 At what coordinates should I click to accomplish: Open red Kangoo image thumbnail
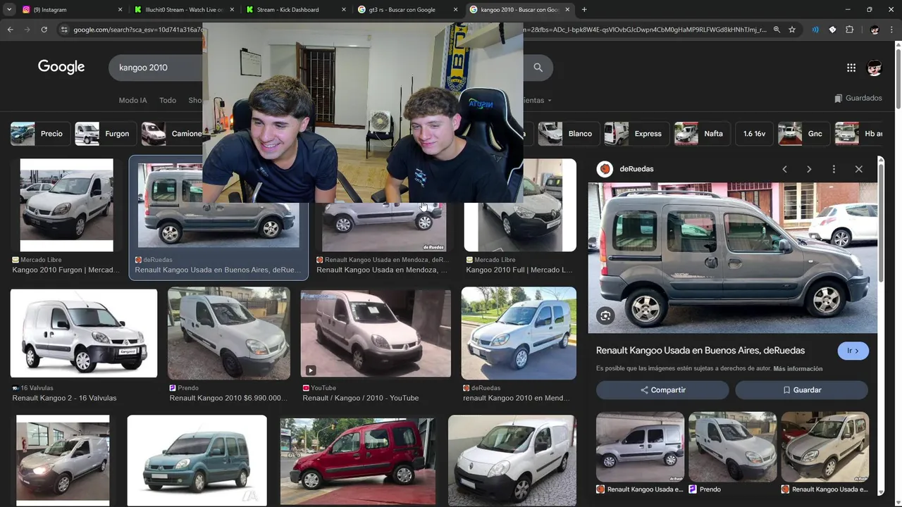pos(357,461)
